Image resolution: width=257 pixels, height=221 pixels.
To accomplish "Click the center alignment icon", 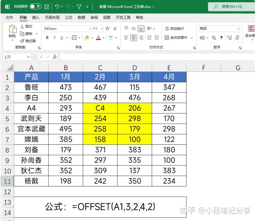I will (133, 38).
